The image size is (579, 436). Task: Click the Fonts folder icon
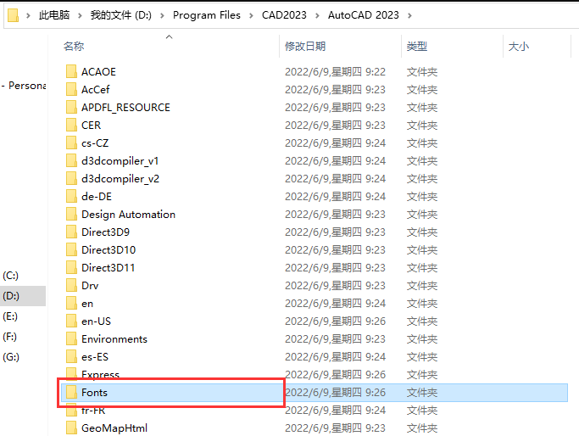click(x=71, y=393)
